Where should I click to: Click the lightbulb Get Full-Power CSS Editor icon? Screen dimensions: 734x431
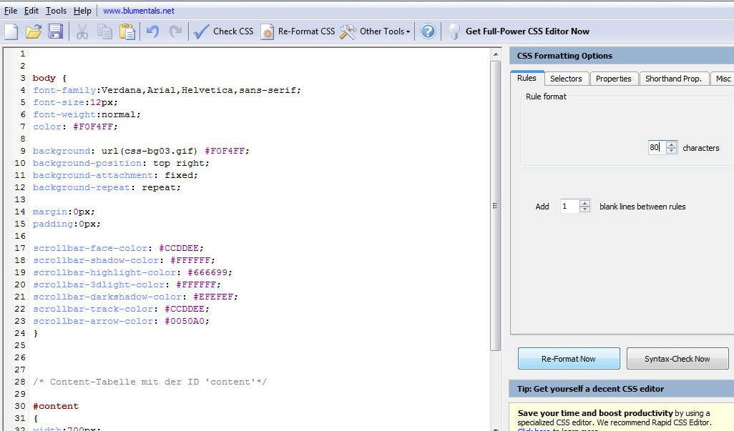coord(454,31)
